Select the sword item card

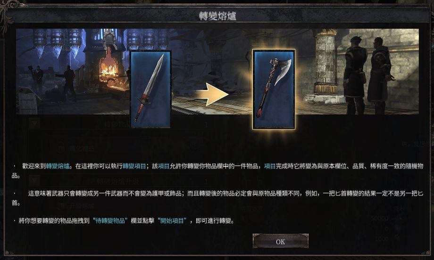150,89
